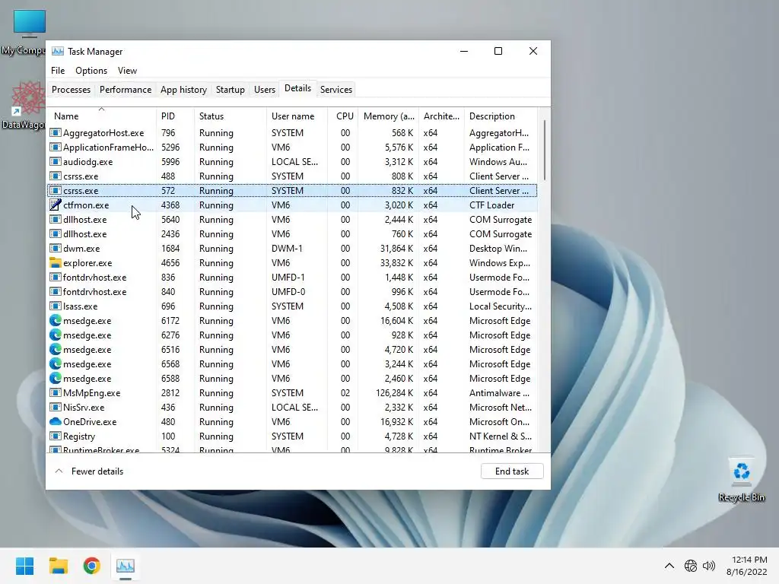Click the dwm.exe process icon
The width and height of the screenshot is (779, 584).
pyautogui.click(x=55, y=249)
